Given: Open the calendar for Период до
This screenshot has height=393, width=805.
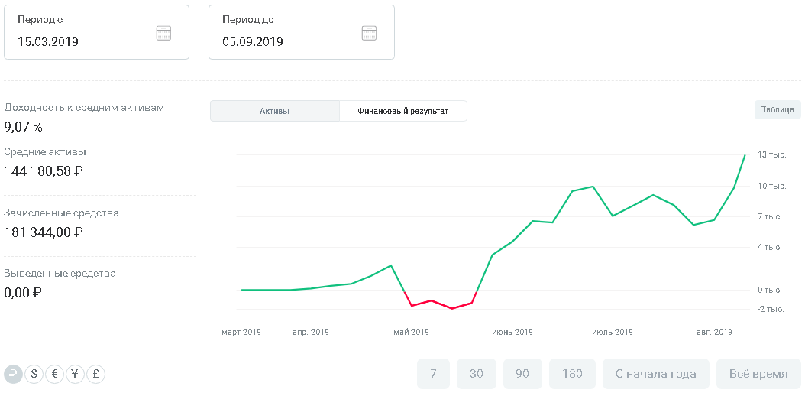Looking at the screenshot, I should [369, 33].
